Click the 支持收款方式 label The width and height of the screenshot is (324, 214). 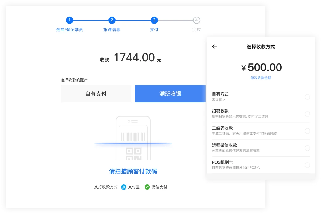[106, 187]
